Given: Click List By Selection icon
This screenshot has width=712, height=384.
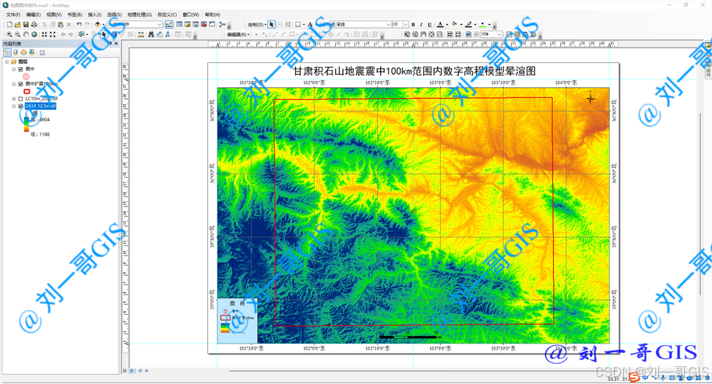Looking at the screenshot, I should pyautogui.click(x=32, y=53).
